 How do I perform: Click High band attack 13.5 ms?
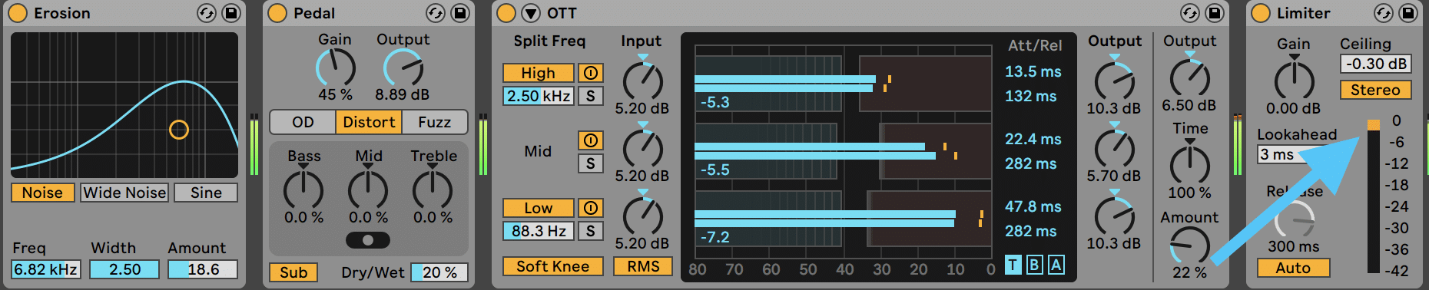click(x=1033, y=71)
